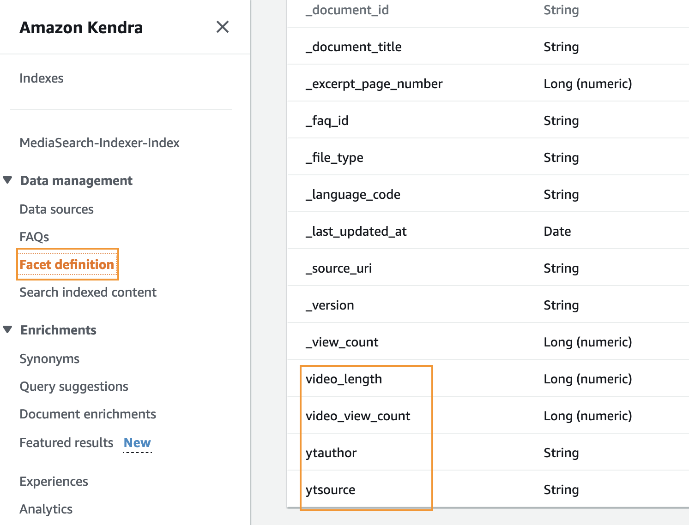Click the String type for _version
Image resolution: width=689 pixels, height=525 pixels.
click(x=561, y=305)
